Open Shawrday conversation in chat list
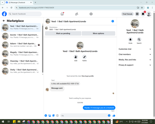This screenshot has height=124, width=155. click(21, 62)
